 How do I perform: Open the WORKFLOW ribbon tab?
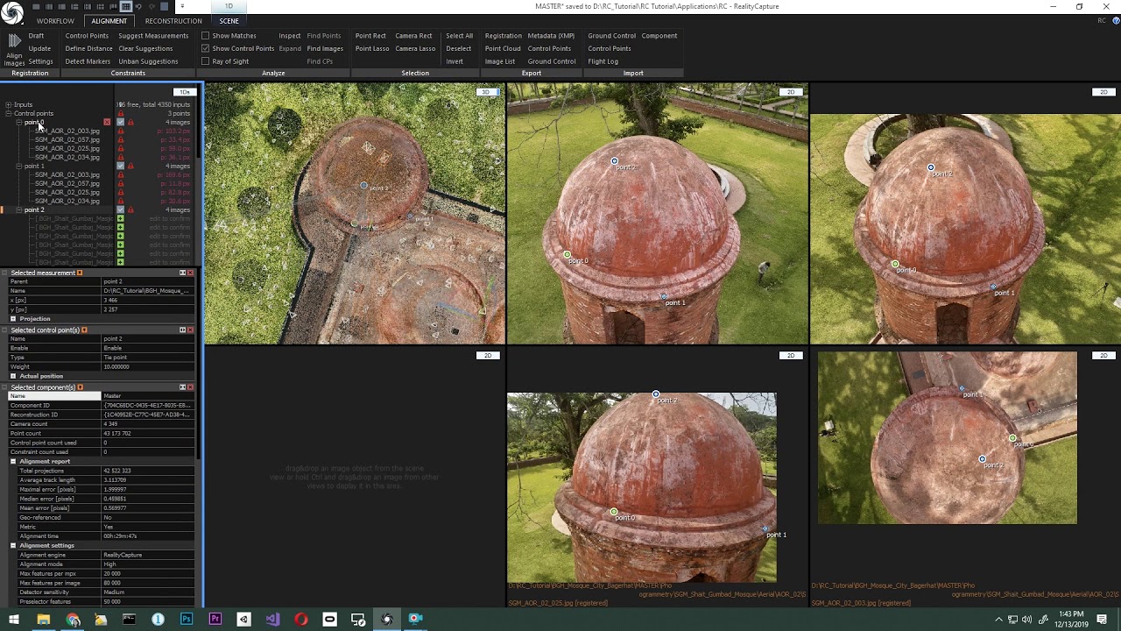pyautogui.click(x=55, y=21)
